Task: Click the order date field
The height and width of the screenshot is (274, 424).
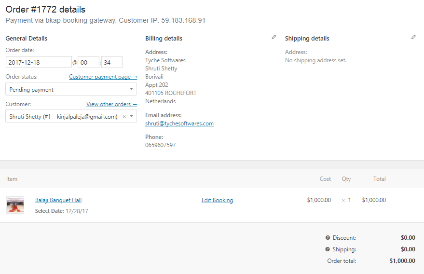Action: point(39,62)
